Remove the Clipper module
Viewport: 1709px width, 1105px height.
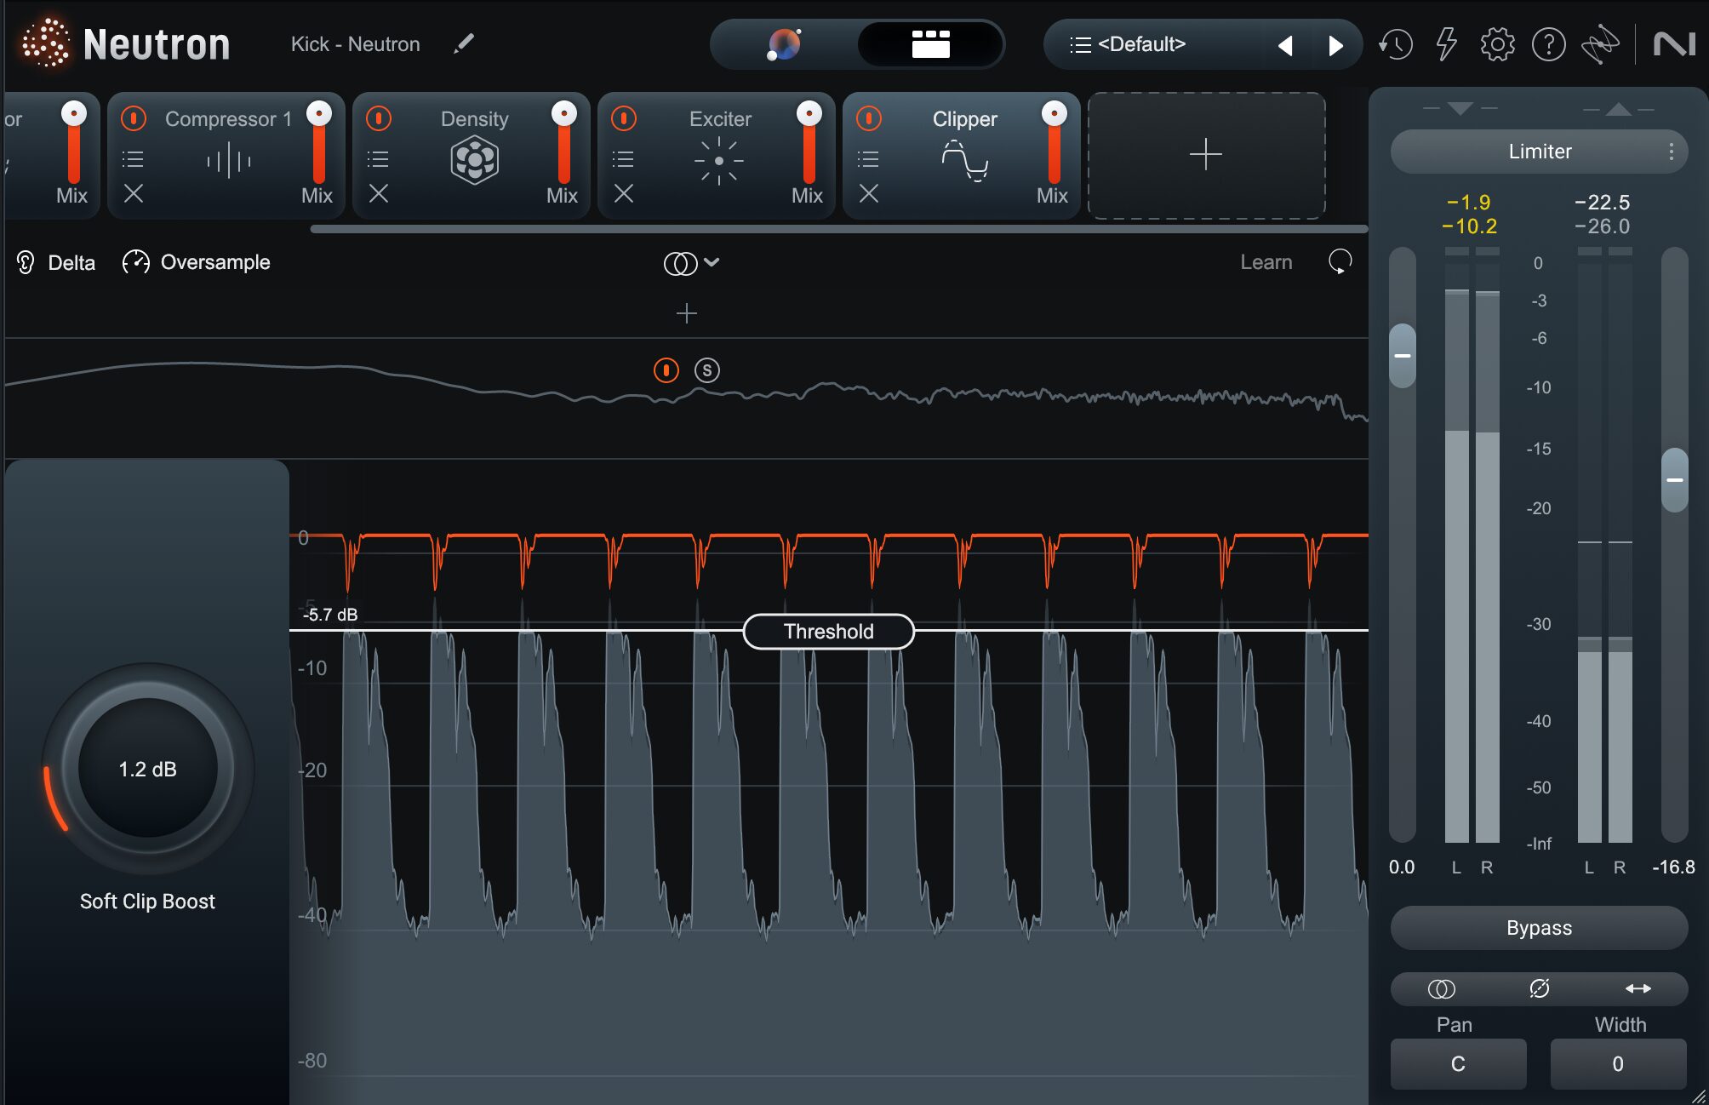pos(868,194)
